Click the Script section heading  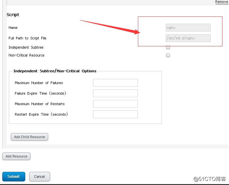(13, 15)
